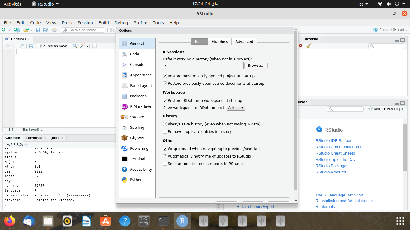Click the Go to file/function box
The height and width of the screenshot is (230, 410).
[x=83, y=30]
